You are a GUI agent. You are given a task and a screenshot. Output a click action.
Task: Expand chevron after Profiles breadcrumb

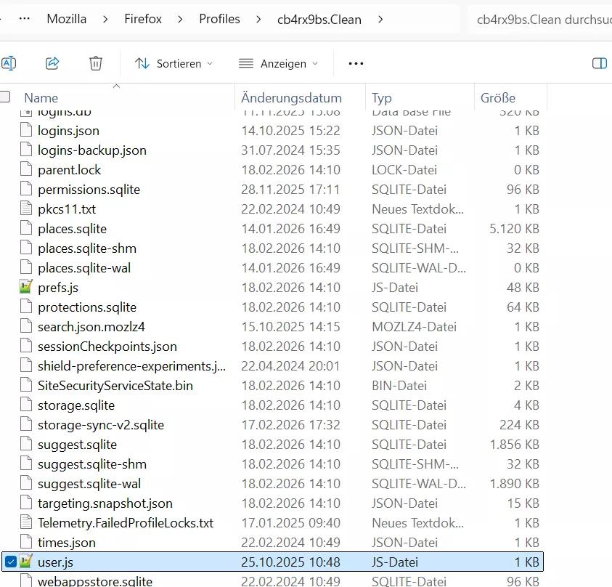pos(258,19)
